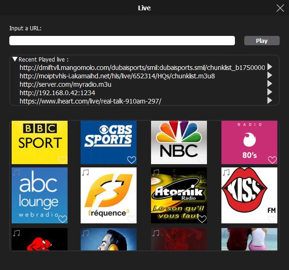The image size is (289, 270).
Task: Select the moiptvhls-i.akamaihd.net chunklist.m3u8 URL
Action: 117,76
